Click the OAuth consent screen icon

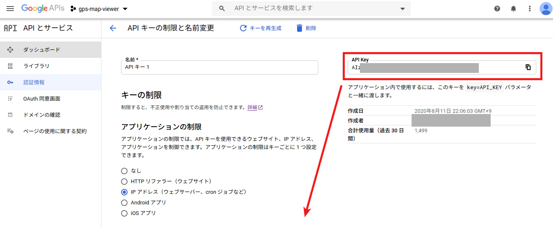11,99
